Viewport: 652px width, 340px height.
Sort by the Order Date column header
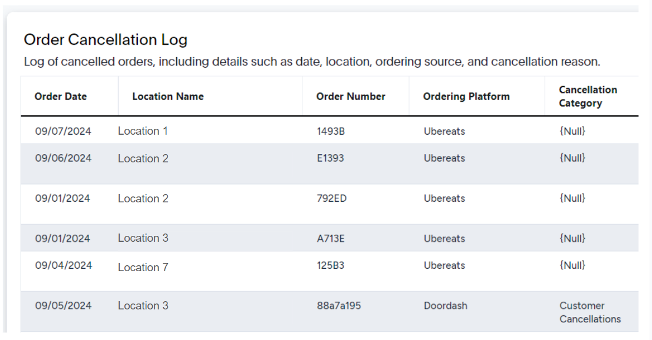click(x=61, y=96)
